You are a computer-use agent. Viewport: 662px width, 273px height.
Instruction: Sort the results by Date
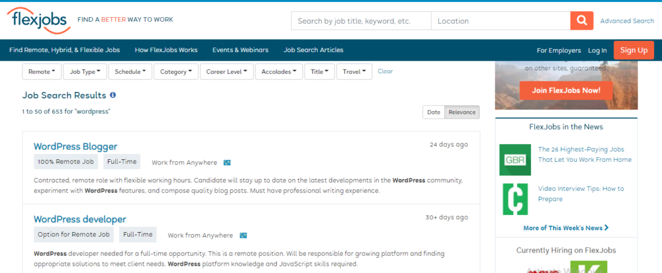(434, 112)
